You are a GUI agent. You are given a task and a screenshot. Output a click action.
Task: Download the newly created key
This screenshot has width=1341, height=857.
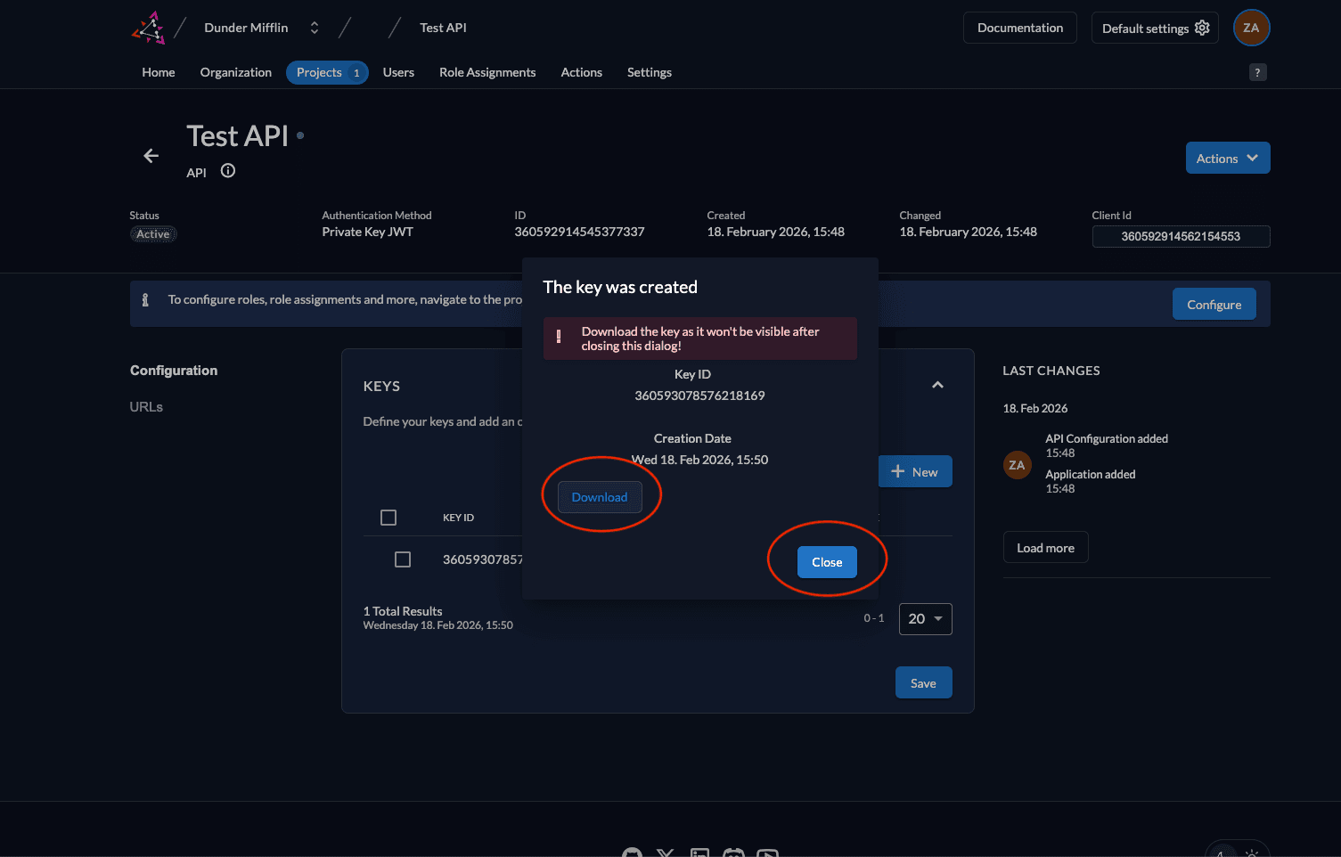(x=600, y=497)
